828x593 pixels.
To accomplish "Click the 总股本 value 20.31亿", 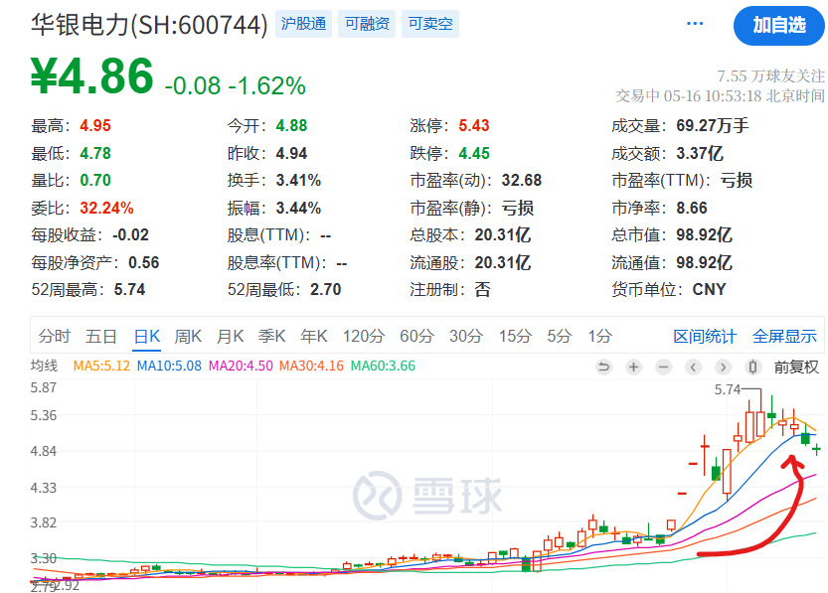I will 502,234.
